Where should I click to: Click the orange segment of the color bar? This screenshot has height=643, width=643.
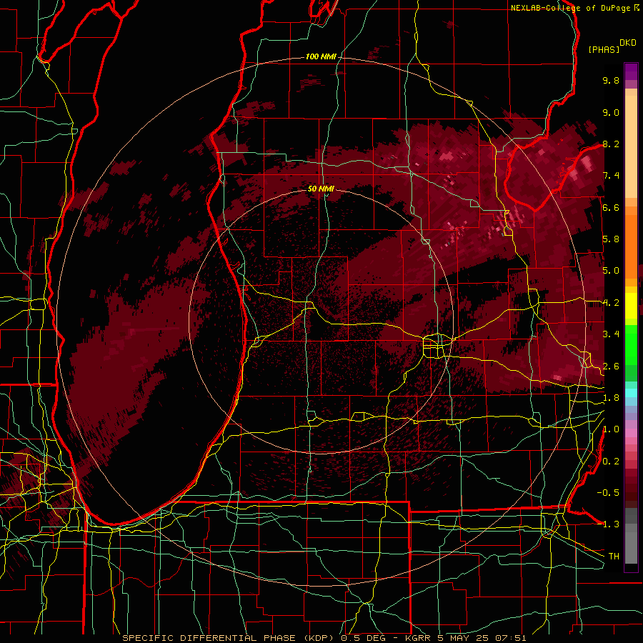(631, 246)
